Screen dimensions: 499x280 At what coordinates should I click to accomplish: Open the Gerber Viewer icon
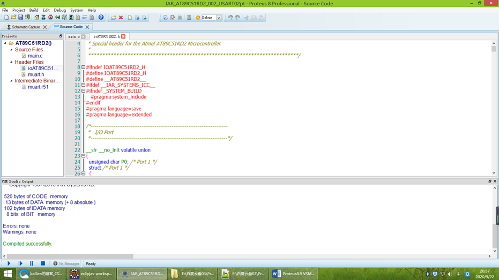coord(64,18)
